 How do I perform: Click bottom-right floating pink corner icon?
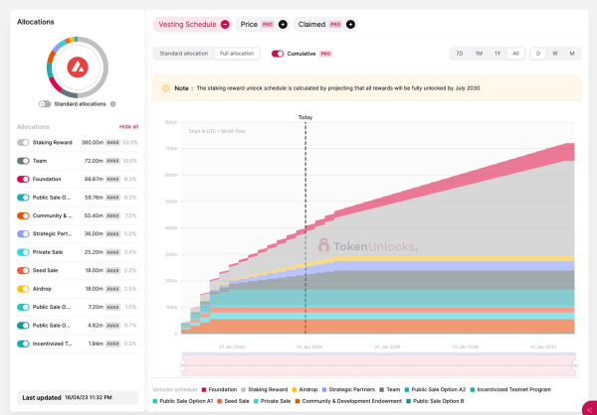click(x=589, y=408)
